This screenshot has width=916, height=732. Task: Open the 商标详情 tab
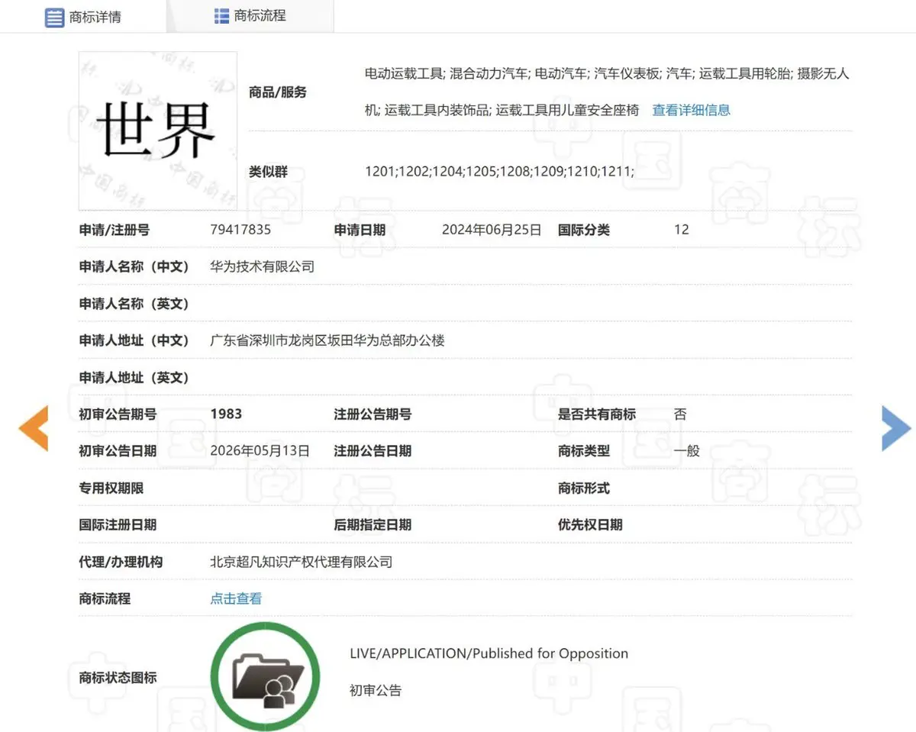coord(82,16)
